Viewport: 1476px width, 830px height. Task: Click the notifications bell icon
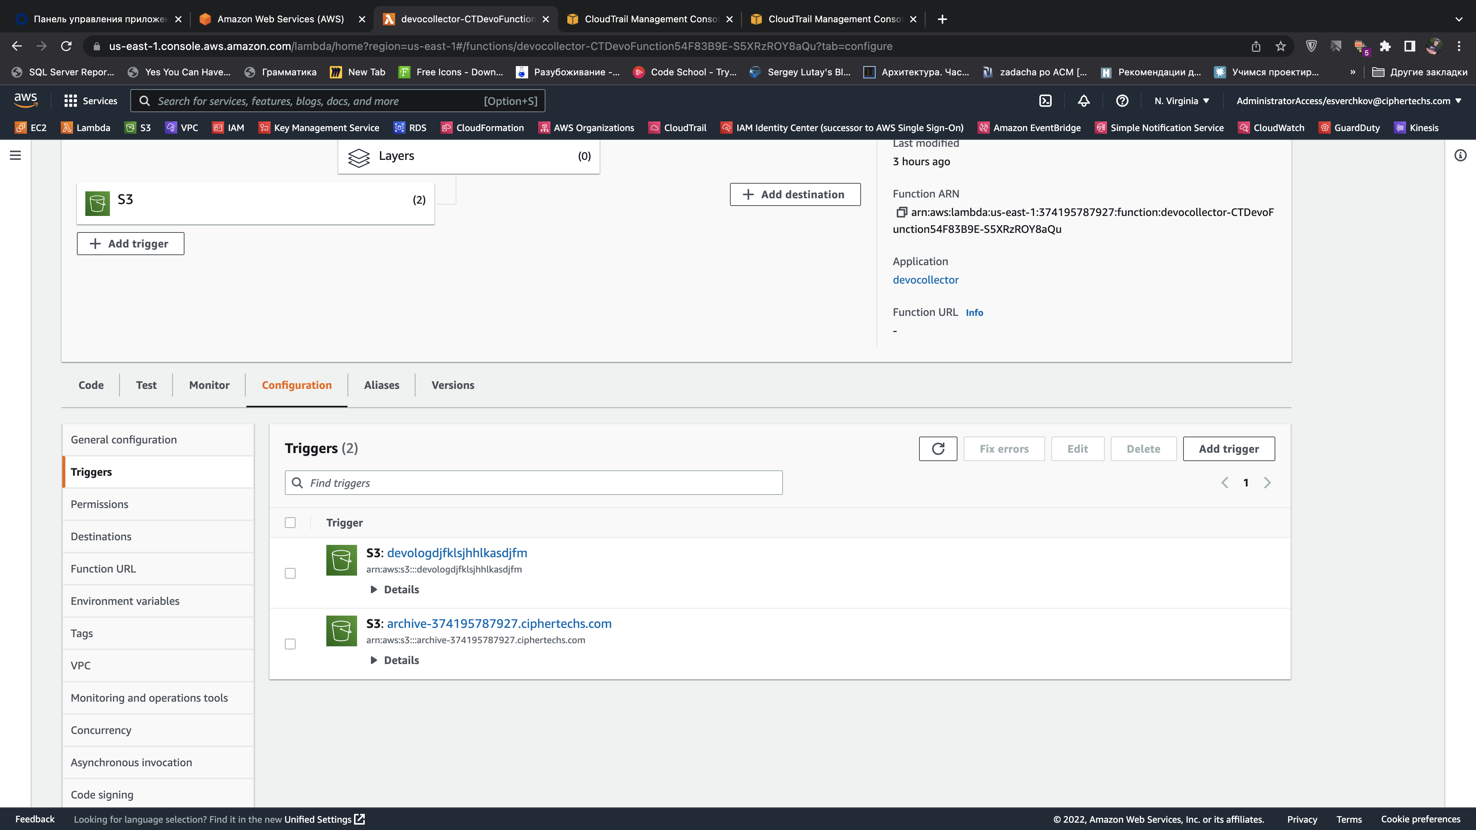point(1084,101)
